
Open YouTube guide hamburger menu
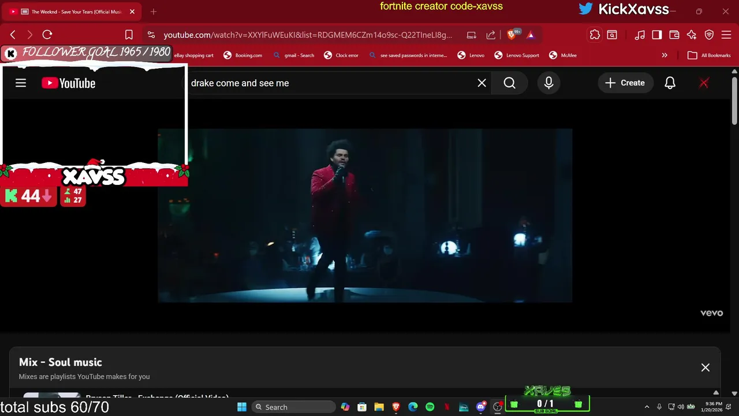[x=21, y=83]
